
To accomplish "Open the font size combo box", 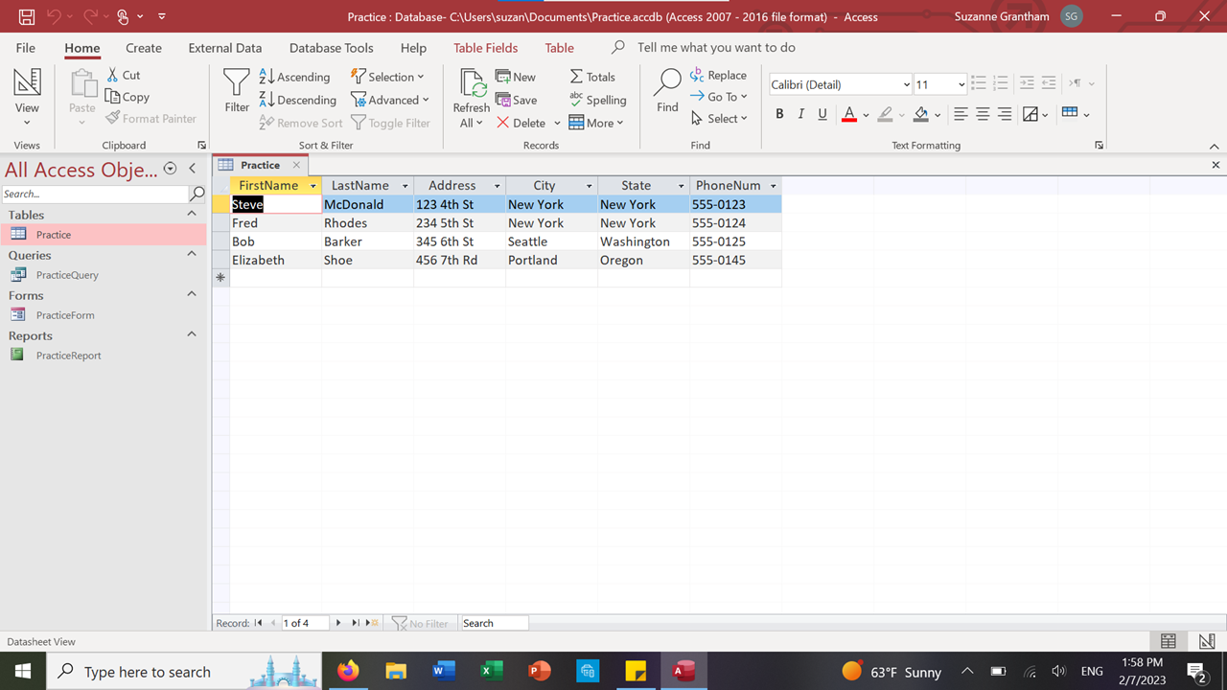I will point(939,84).
